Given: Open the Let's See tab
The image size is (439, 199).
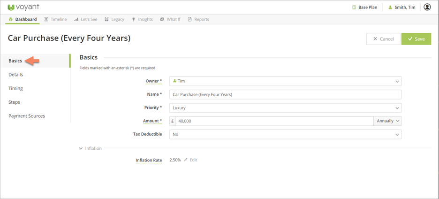Looking at the screenshot, I should click(86, 19).
